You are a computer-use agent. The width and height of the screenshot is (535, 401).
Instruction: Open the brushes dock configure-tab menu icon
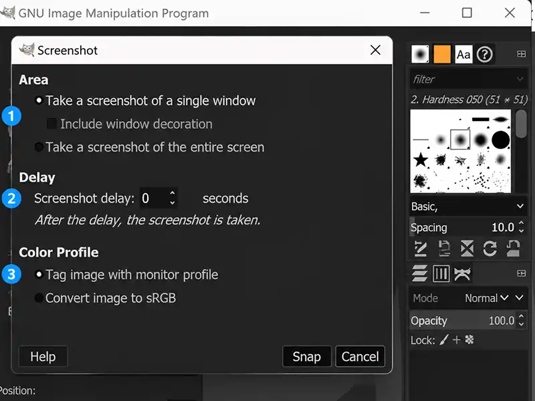521,54
